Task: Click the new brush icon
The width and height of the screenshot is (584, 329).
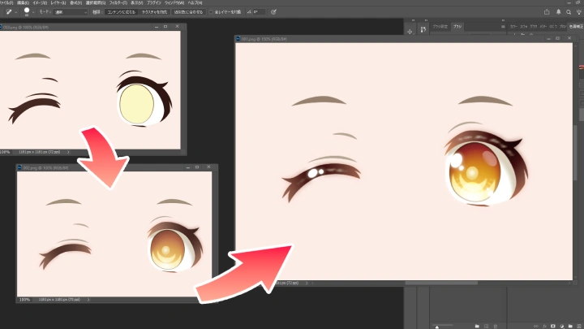Action: pos(486,326)
